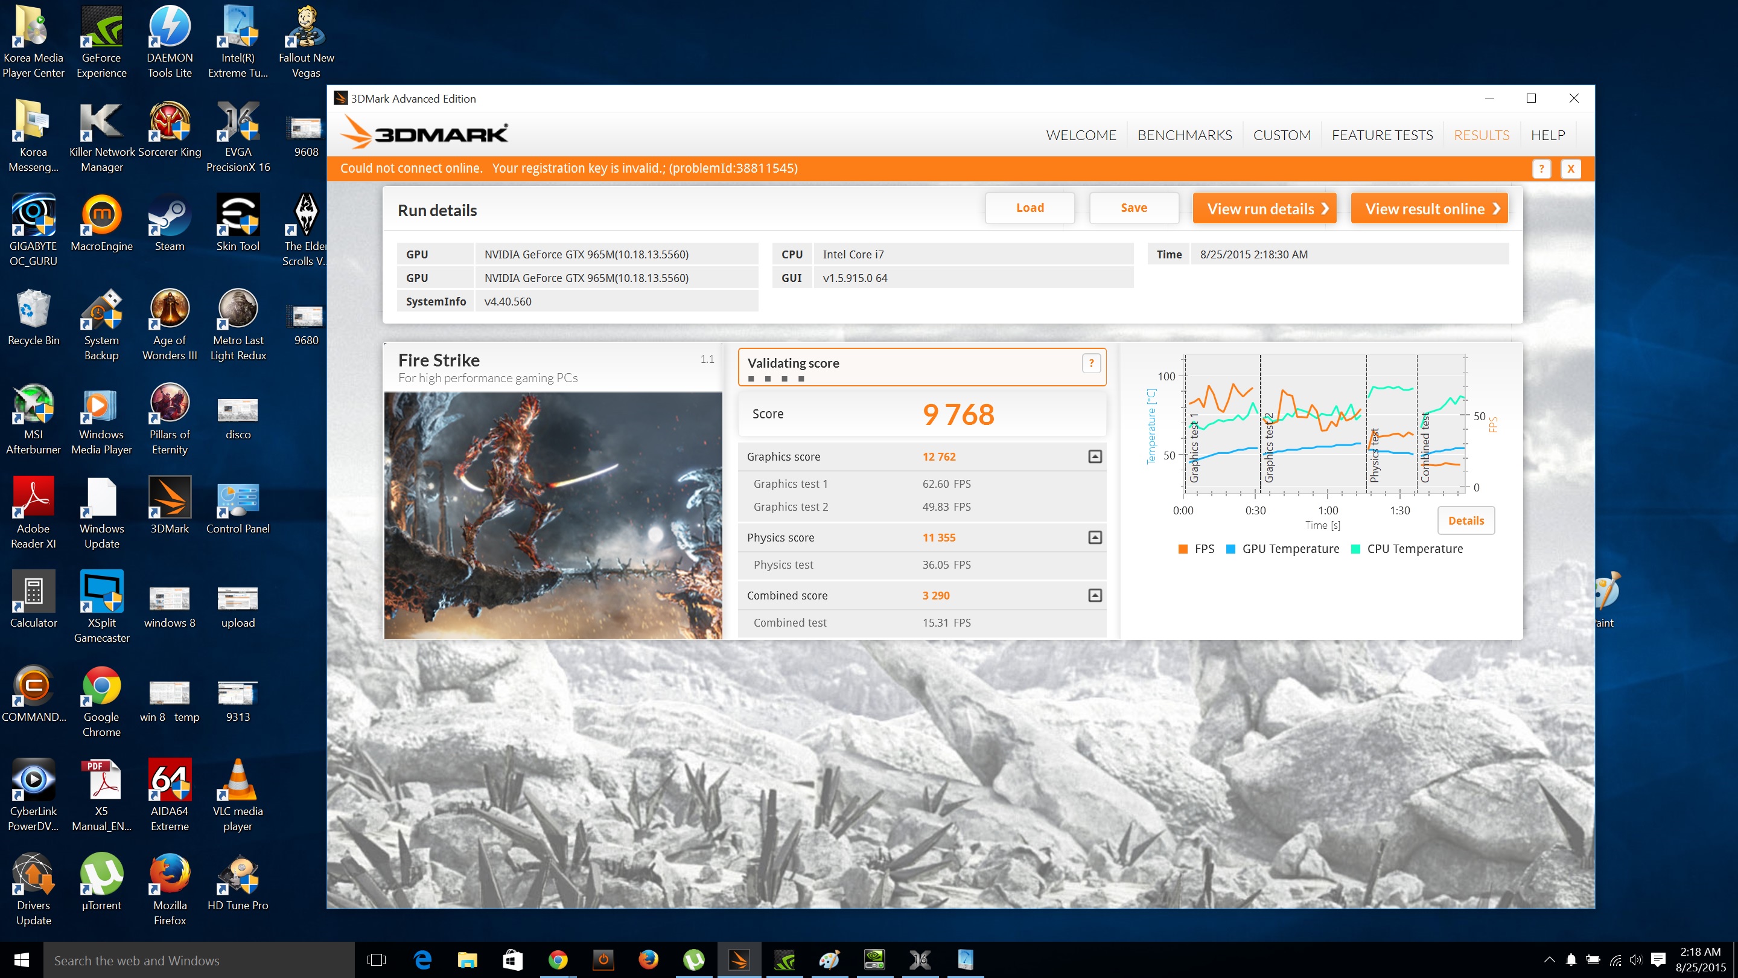
Task: Click the EVGA PrecisionX 16 desktop icon
Action: pos(238,136)
